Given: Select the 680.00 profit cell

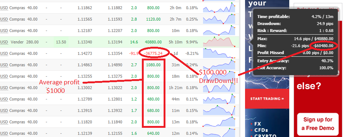Looking at the screenshot, I should click(x=153, y=110).
